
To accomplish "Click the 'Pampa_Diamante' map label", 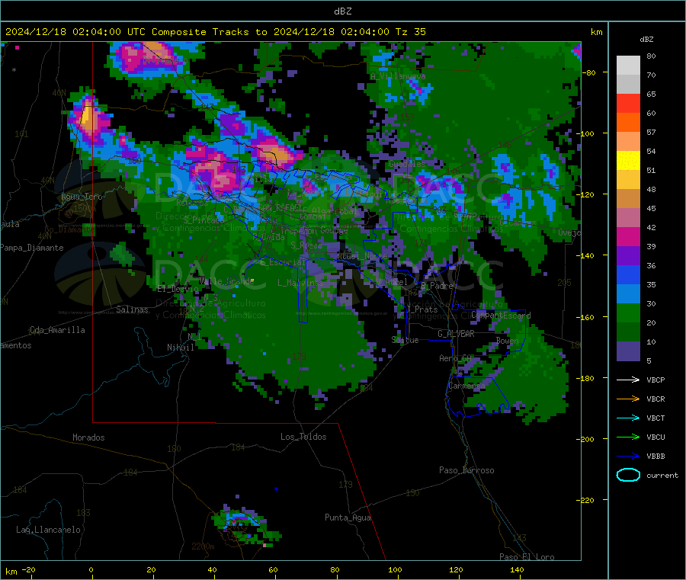I will (x=32, y=248).
